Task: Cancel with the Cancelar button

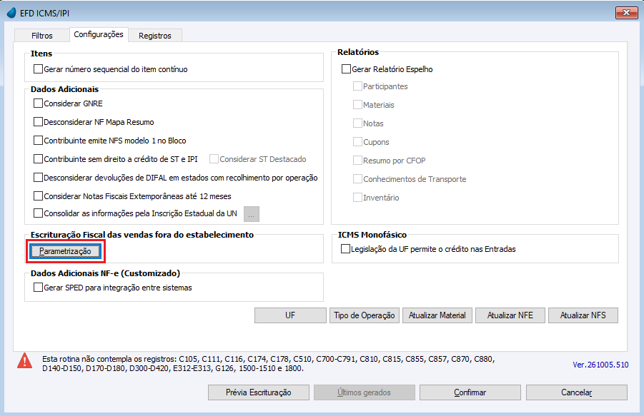Action: click(x=577, y=392)
